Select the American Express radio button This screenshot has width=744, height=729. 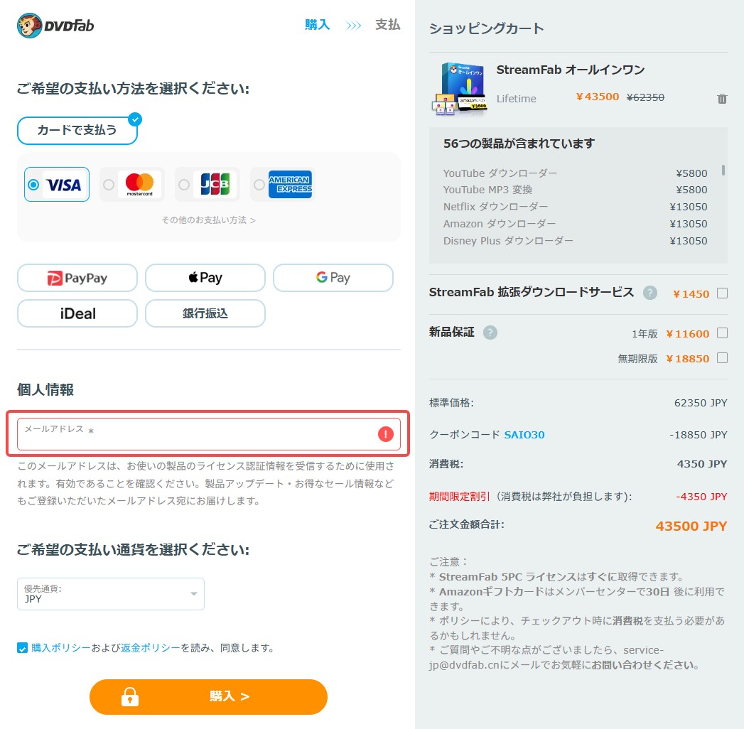click(x=259, y=185)
